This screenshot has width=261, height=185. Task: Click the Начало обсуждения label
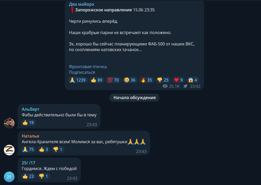coord(135,98)
